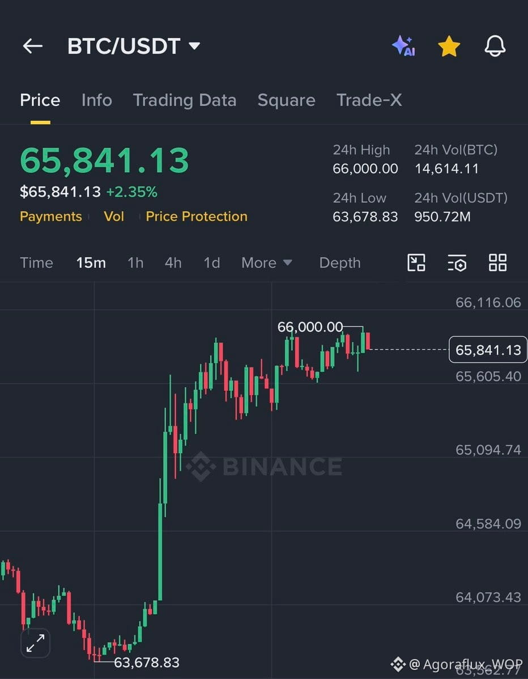The width and height of the screenshot is (528, 679).
Task: Open the chart drawing tools icon
Action: (416, 262)
